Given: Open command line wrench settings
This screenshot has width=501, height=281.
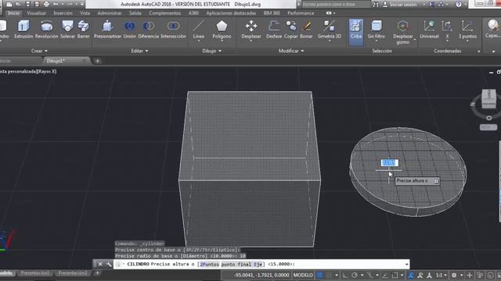Looking at the screenshot, I should pos(109,264).
